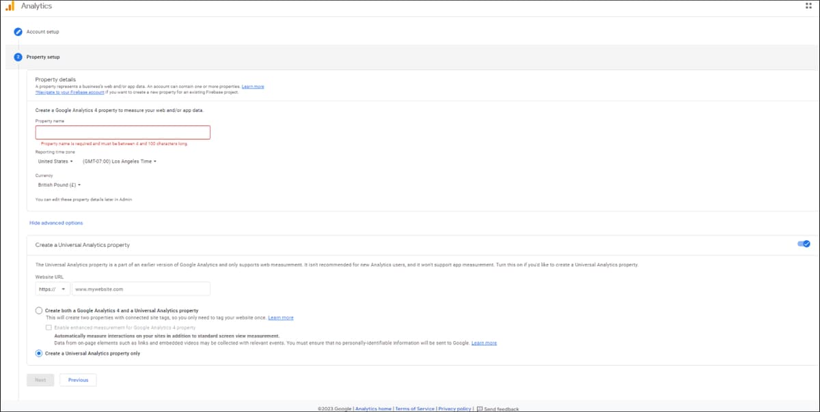Viewport: 820px width, 412px height.
Task: Click the Account setup pencil step icon
Action: pos(18,31)
